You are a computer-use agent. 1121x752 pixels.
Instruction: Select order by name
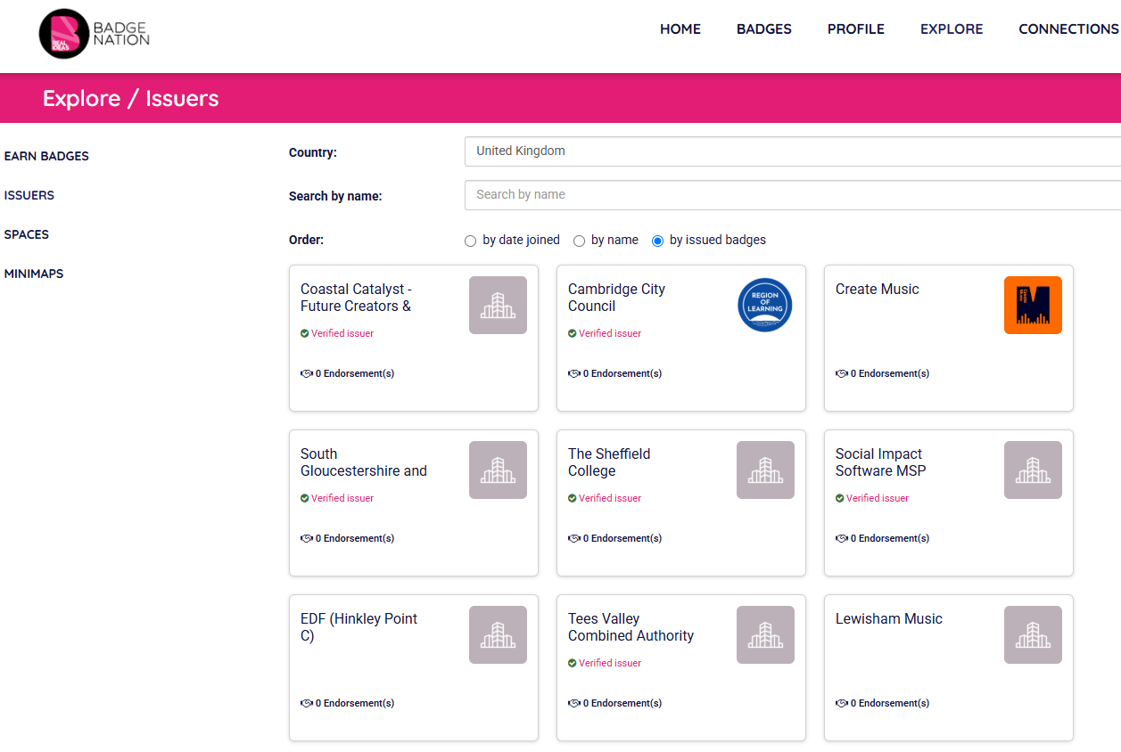click(579, 241)
